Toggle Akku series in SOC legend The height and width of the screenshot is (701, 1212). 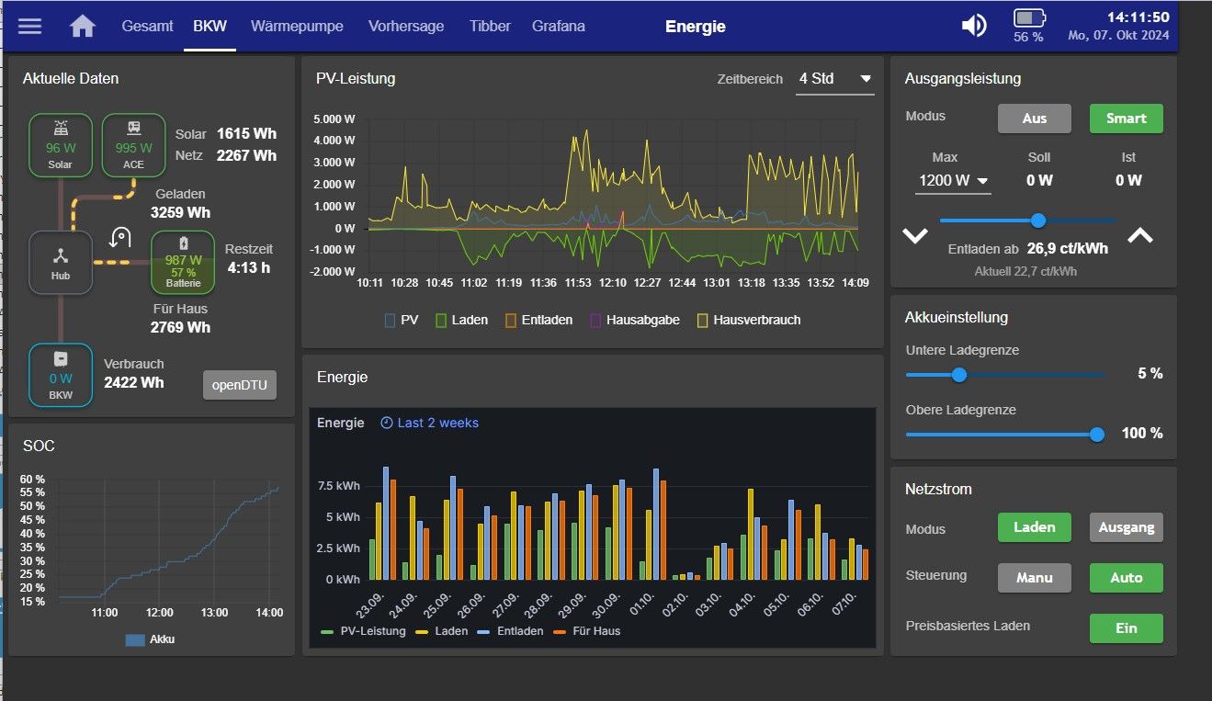coord(150,639)
